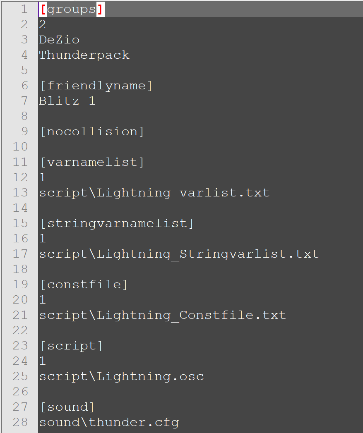
Task: Click the DeZio text on line 3
Action: pos(59,40)
